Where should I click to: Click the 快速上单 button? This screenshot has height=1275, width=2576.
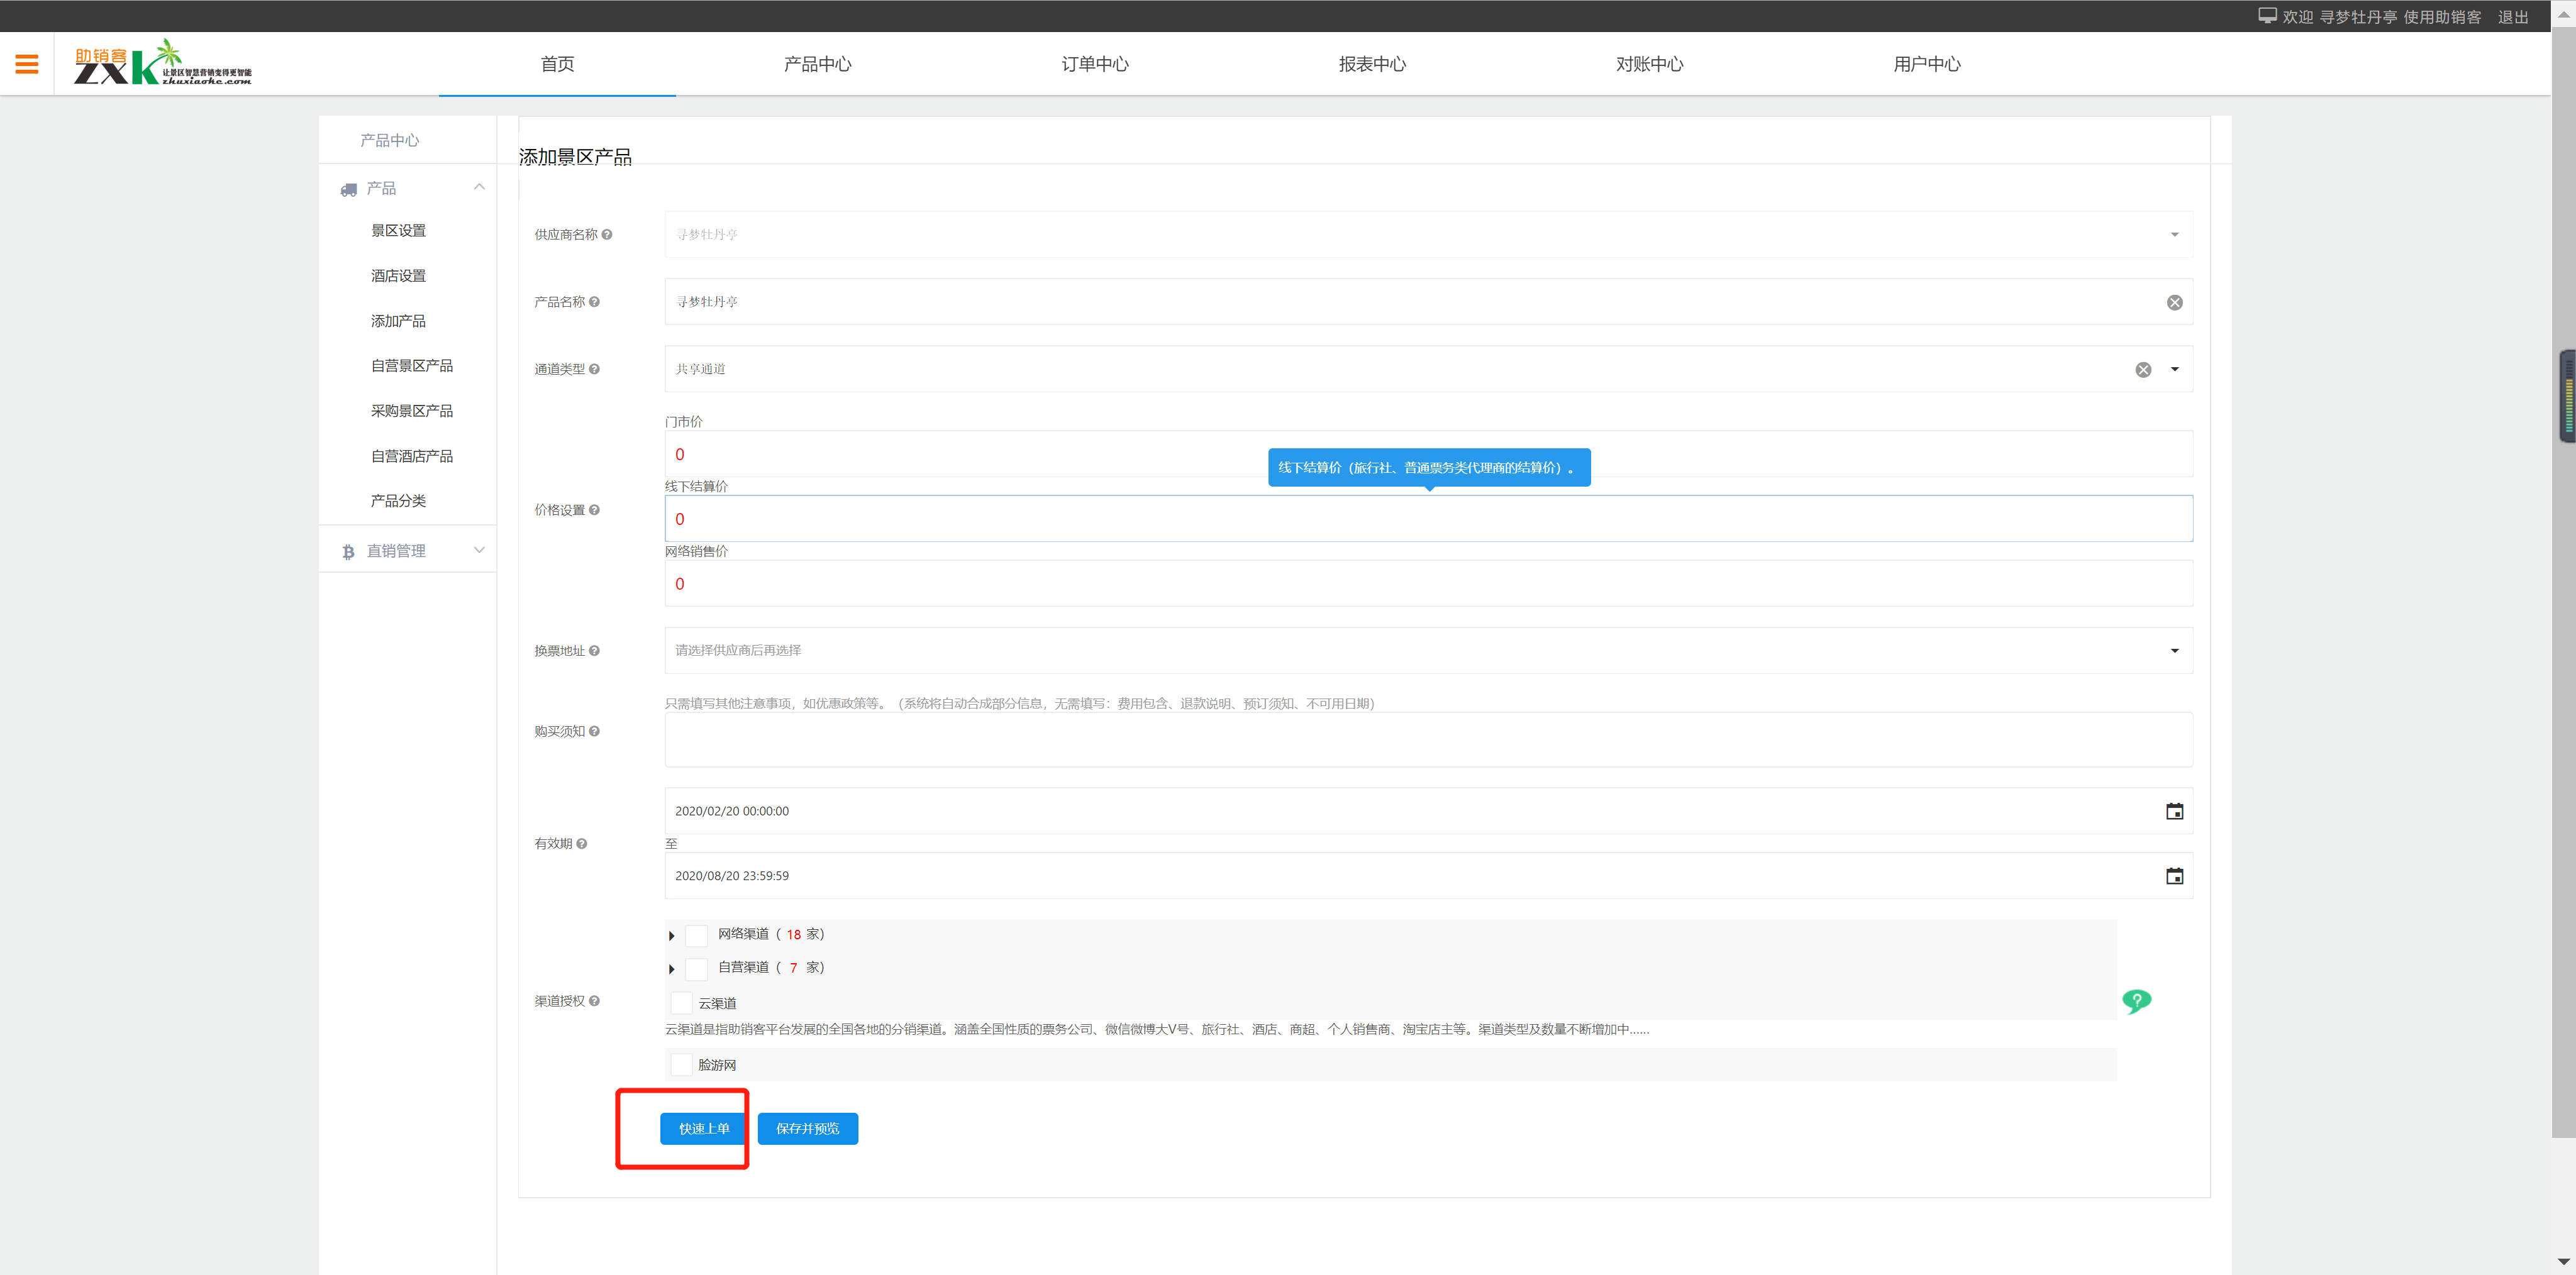point(703,1129)
